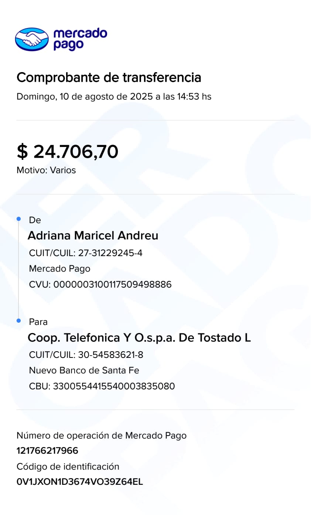Select recipient CUIT/CUIL 30-54583621-8
This screenshot has width=311, height=517.
click(110, 355)
